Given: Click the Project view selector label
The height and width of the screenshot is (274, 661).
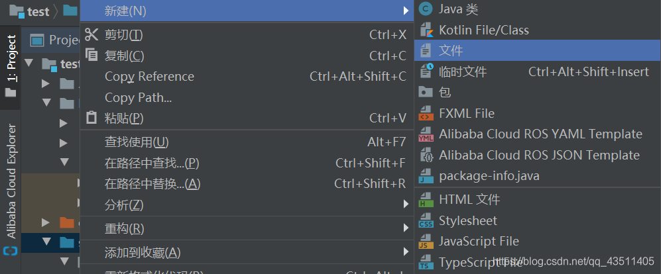Looking at the screenshot, I should [x=64, y=40].
